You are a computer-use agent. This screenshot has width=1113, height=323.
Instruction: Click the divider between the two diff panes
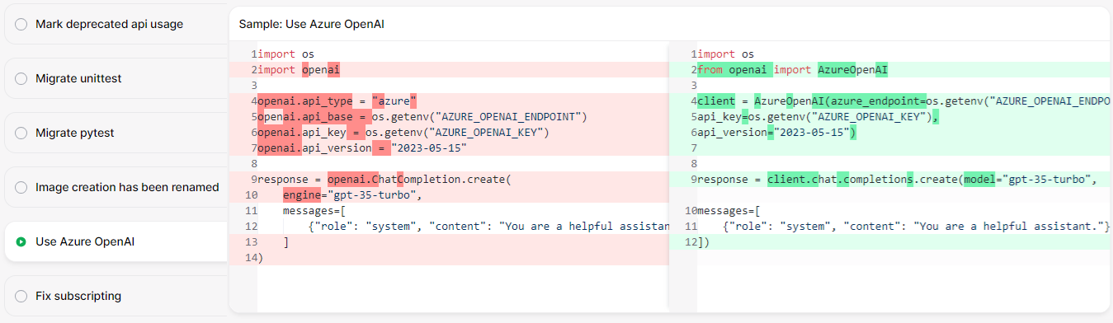pos(669,176)
